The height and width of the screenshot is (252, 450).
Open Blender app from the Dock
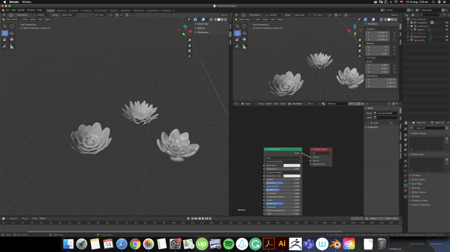tap(335, 244)
